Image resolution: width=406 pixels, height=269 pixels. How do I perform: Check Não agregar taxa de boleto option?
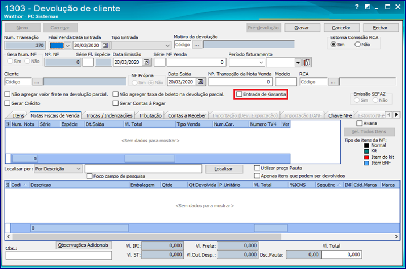pos(115,95)
